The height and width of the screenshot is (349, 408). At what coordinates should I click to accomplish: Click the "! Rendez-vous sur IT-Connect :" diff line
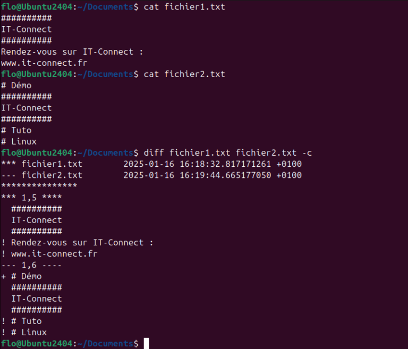[x=77, y=243]
